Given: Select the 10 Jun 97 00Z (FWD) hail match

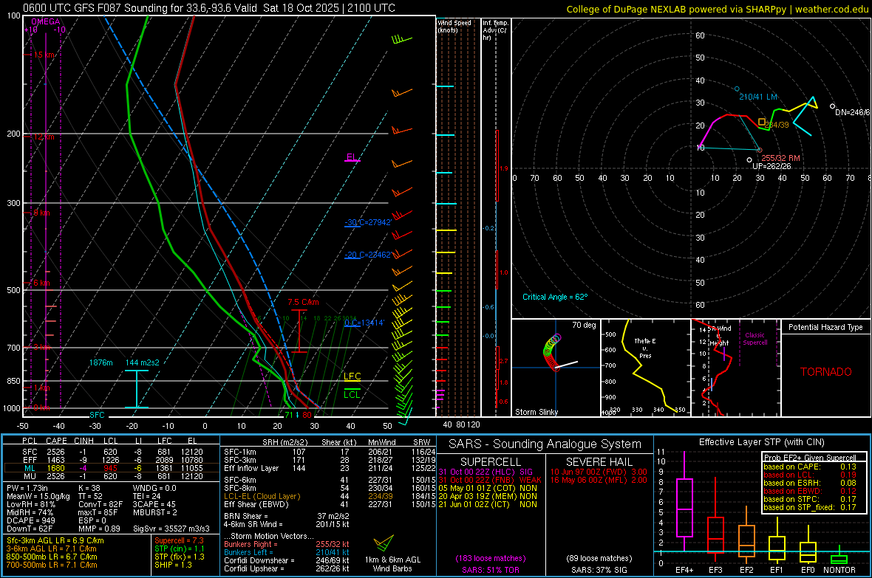Looking at the screenshot, I should coord(599,472).
